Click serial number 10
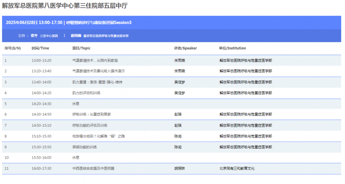 6,158
